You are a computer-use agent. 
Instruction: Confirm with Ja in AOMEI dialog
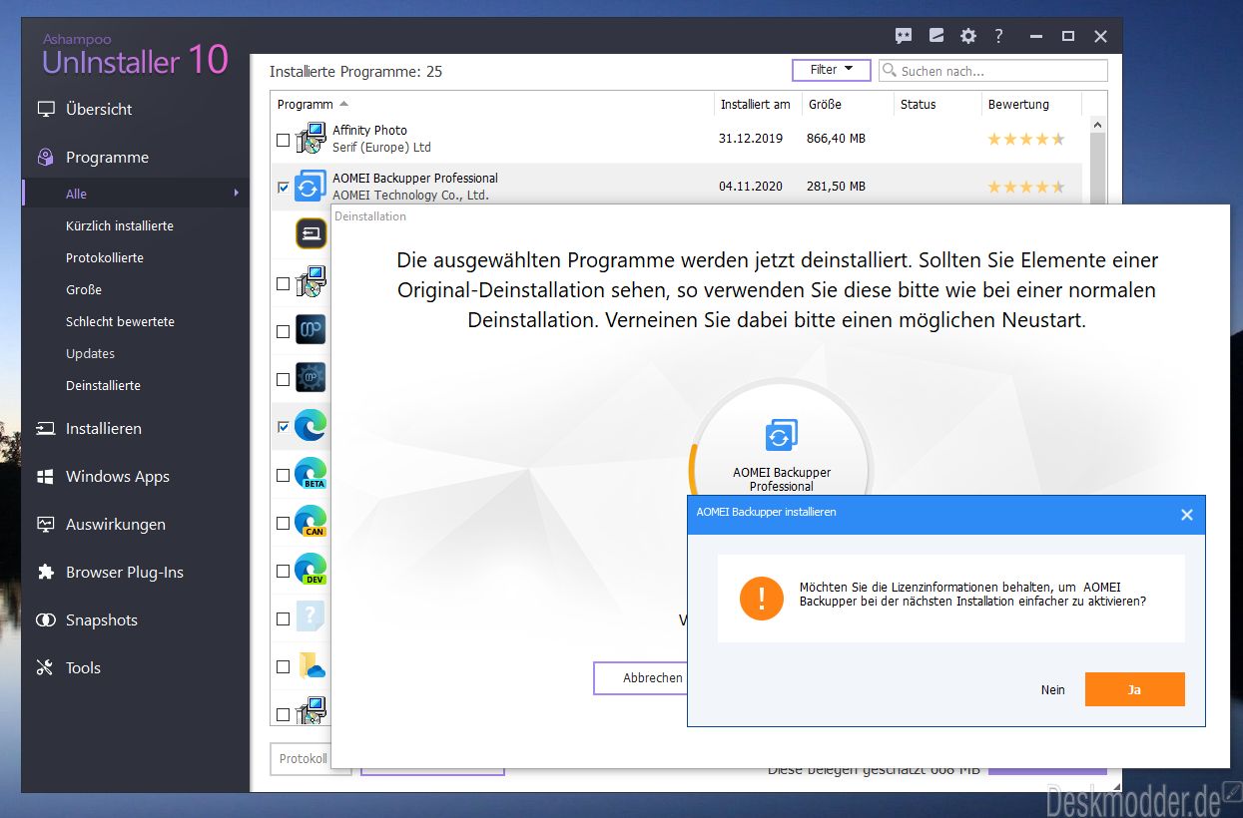(x=1134, y=689)
